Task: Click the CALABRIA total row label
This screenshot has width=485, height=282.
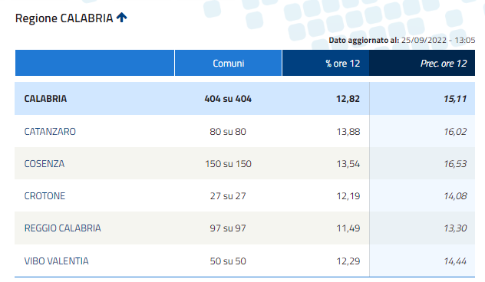Action: coord(45,99)
